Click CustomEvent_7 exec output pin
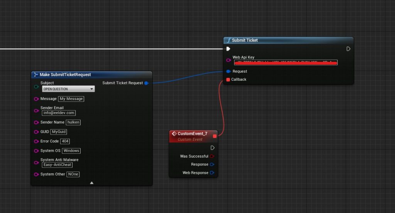The image size is (395, 213). (x=213, y=148)
